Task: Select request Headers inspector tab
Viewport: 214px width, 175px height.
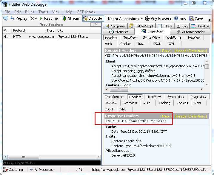Action: point(111,38)
